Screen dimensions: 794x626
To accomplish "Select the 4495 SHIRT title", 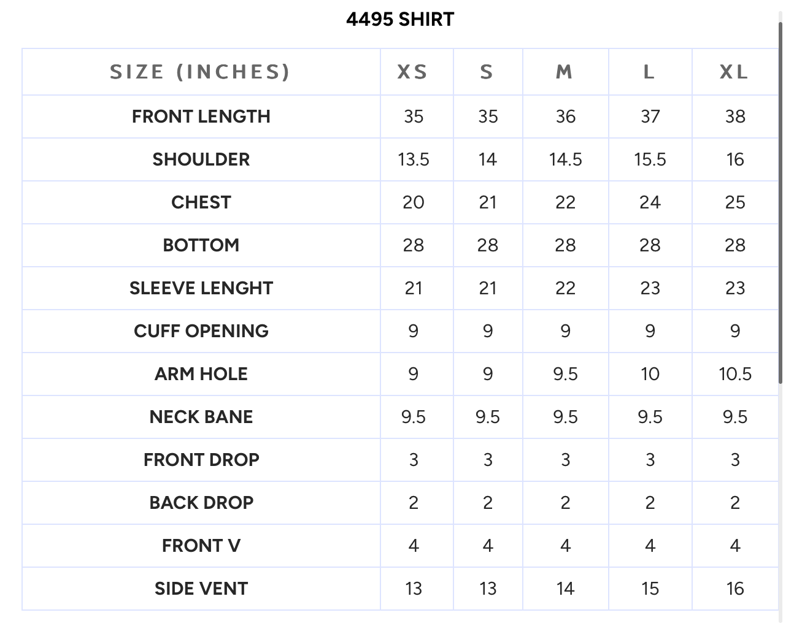I will tap(400, 19).
